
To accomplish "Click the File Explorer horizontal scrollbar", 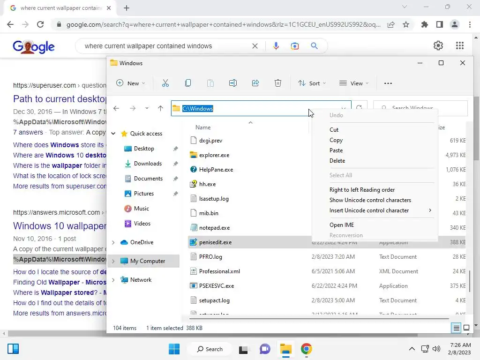I will (x=318, y=319).
